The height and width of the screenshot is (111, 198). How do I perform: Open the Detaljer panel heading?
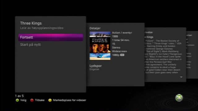tap(95, 28)
